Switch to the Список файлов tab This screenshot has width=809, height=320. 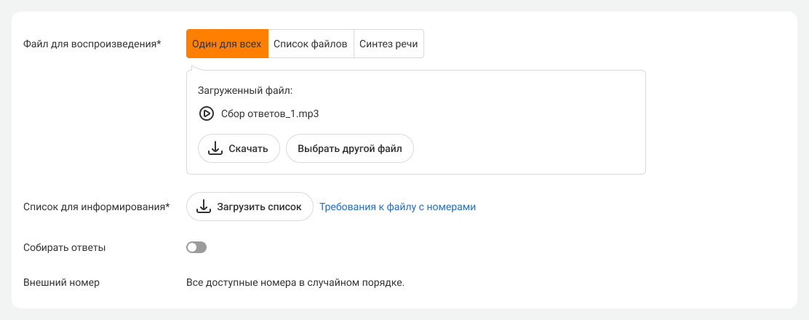pyautogui.click(x=311, y=44)
